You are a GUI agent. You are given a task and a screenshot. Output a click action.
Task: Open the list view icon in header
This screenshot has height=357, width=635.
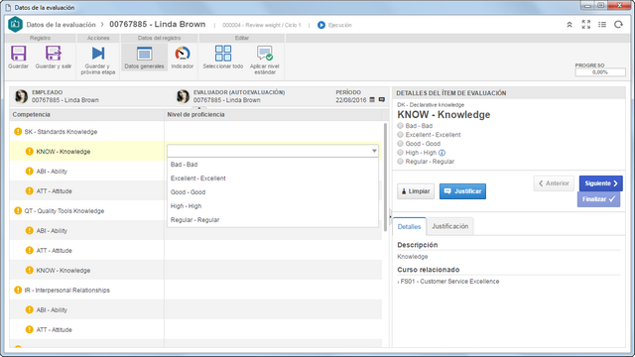tap(602, 25)
